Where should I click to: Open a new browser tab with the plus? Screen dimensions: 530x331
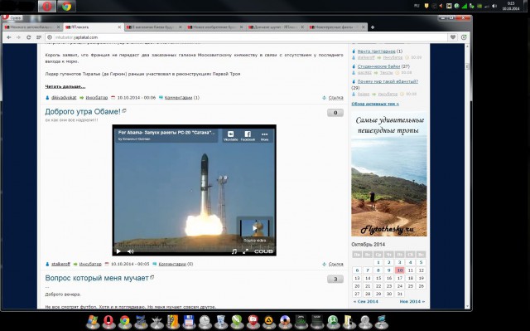[373, 27]
